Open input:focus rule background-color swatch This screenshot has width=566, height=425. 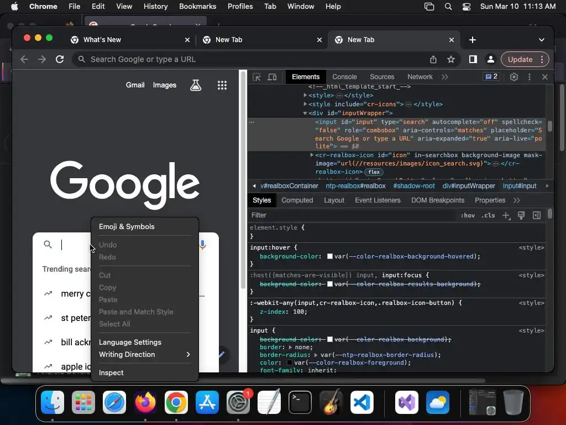pyautogui.click(x=330, y=284)
